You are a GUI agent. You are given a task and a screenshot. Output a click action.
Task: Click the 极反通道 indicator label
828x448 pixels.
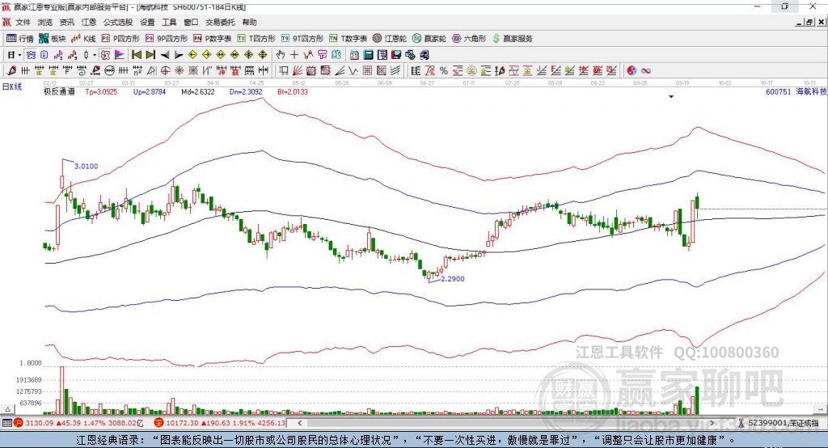[x=59, y=91]
